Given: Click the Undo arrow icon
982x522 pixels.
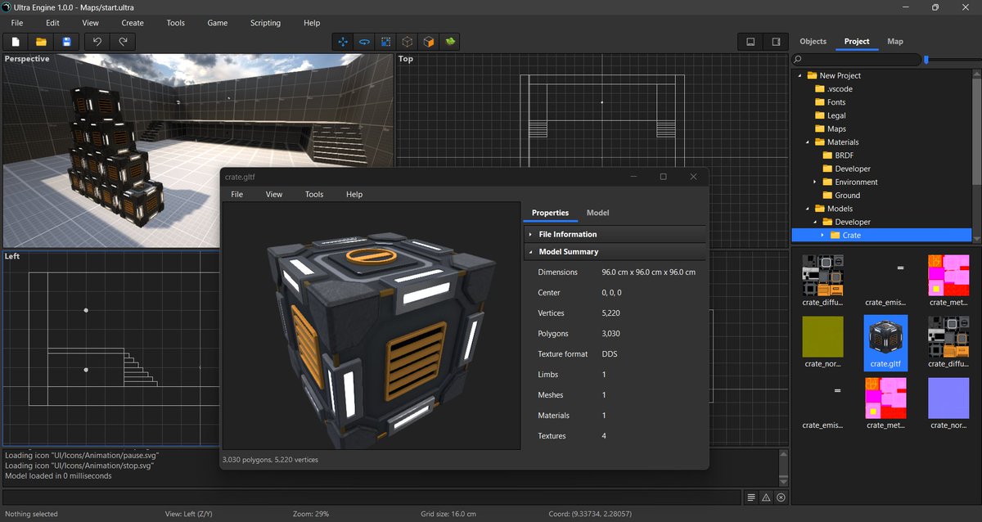Looking at the screenshot, I should click(x=97, y=42).
